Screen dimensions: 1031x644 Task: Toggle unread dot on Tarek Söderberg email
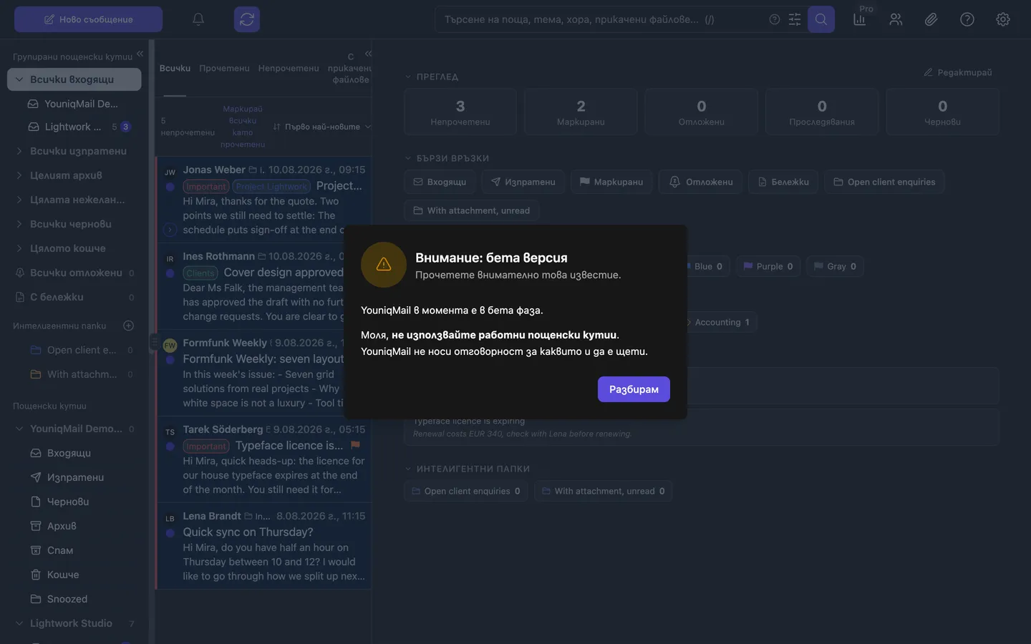[170, 447]
